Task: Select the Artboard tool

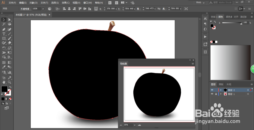Action: pos(4,78)
